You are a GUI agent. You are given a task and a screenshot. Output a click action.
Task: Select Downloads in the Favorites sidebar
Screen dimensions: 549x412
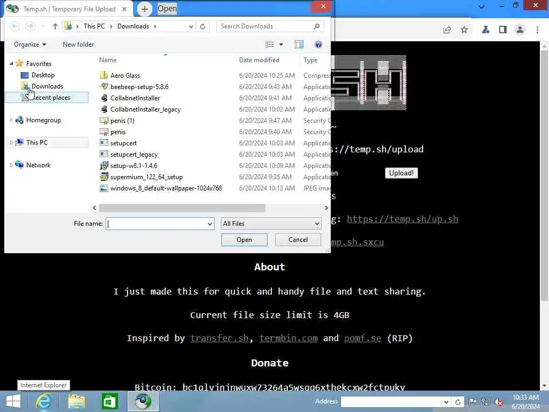[x=47, y=86]
